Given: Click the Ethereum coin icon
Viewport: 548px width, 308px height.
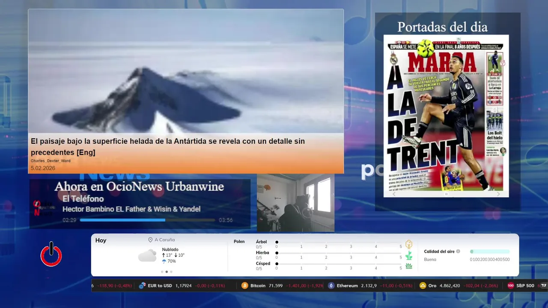Looking at the screenshot, I should point(331,286).
